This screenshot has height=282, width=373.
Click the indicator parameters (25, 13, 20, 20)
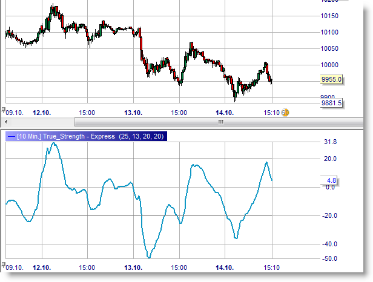click(x=141, y=136)
